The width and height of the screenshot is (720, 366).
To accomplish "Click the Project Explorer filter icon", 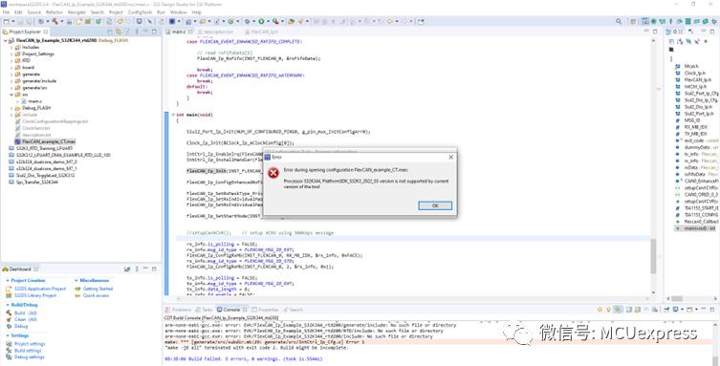I will pyautogui.click(x=127, y=32).
